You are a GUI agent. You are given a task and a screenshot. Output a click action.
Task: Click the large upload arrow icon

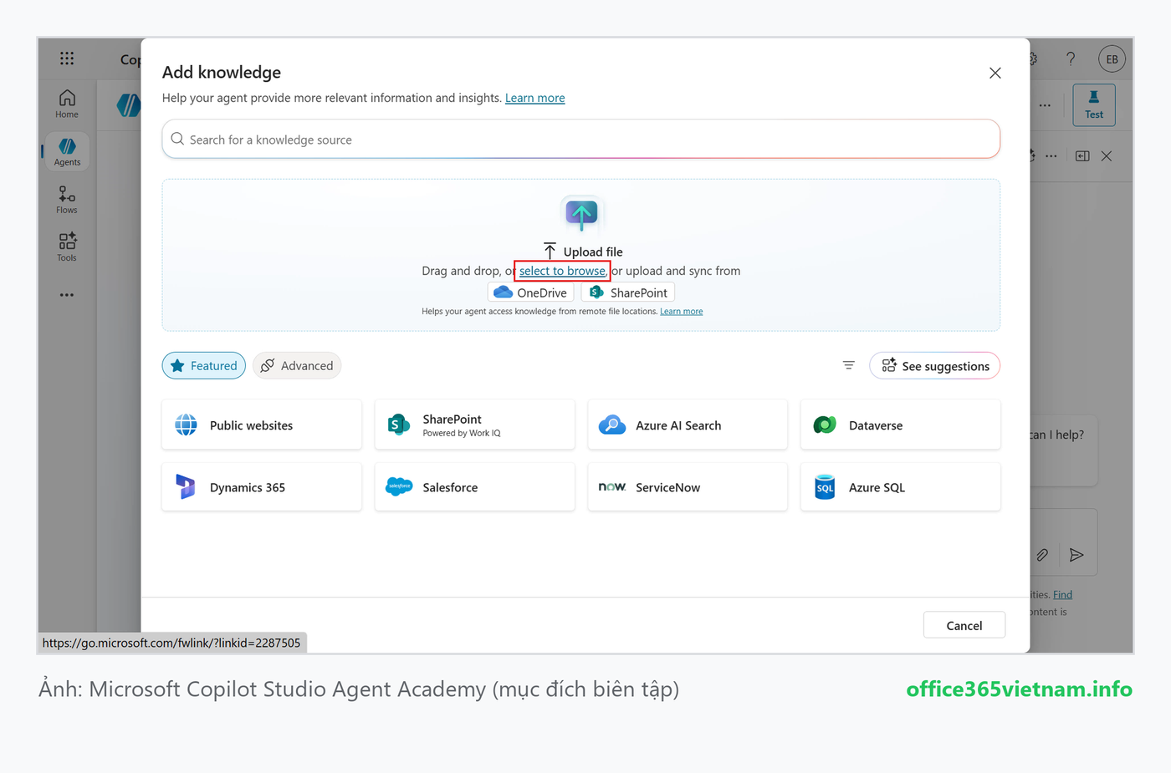coord(581,215)
